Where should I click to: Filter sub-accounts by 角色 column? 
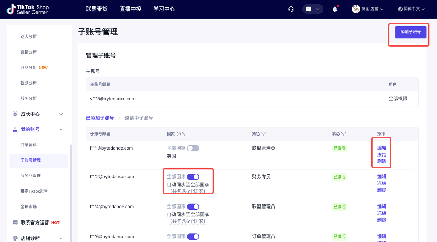coord(263,134)
